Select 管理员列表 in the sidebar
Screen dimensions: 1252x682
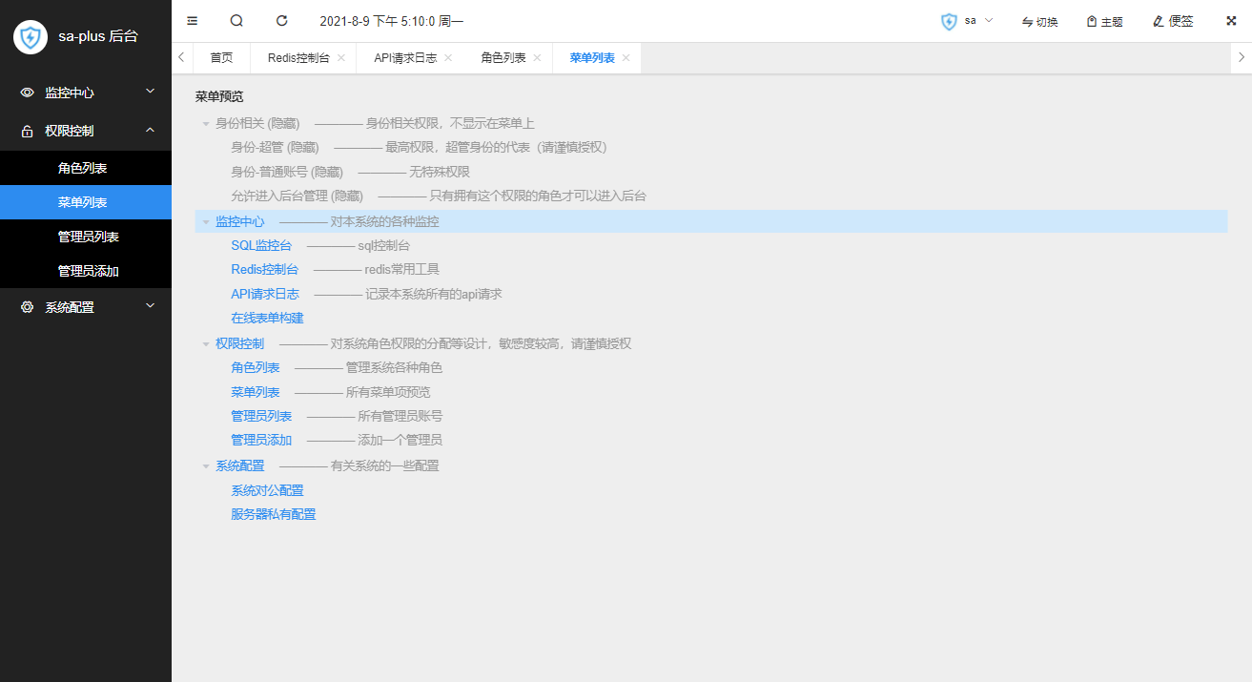click(x=88, y=237)
